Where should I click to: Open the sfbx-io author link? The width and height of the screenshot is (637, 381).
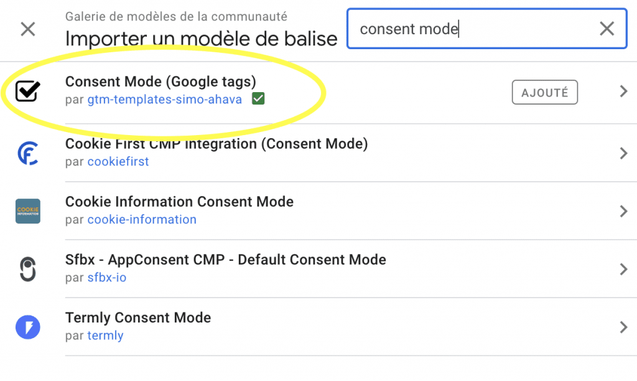click(107, 278)
